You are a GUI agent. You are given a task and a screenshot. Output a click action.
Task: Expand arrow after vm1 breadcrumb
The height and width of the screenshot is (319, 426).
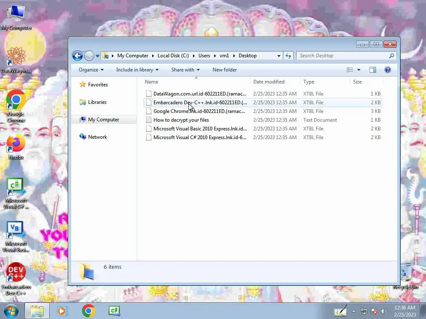point(234,56)
